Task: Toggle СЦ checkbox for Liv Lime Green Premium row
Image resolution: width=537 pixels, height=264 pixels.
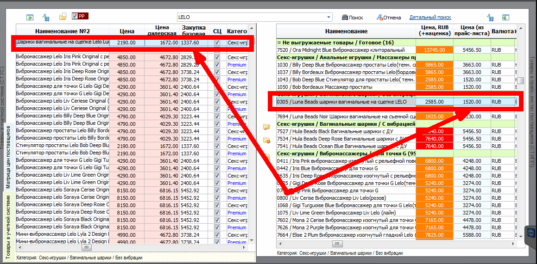Action: (217, 183)
